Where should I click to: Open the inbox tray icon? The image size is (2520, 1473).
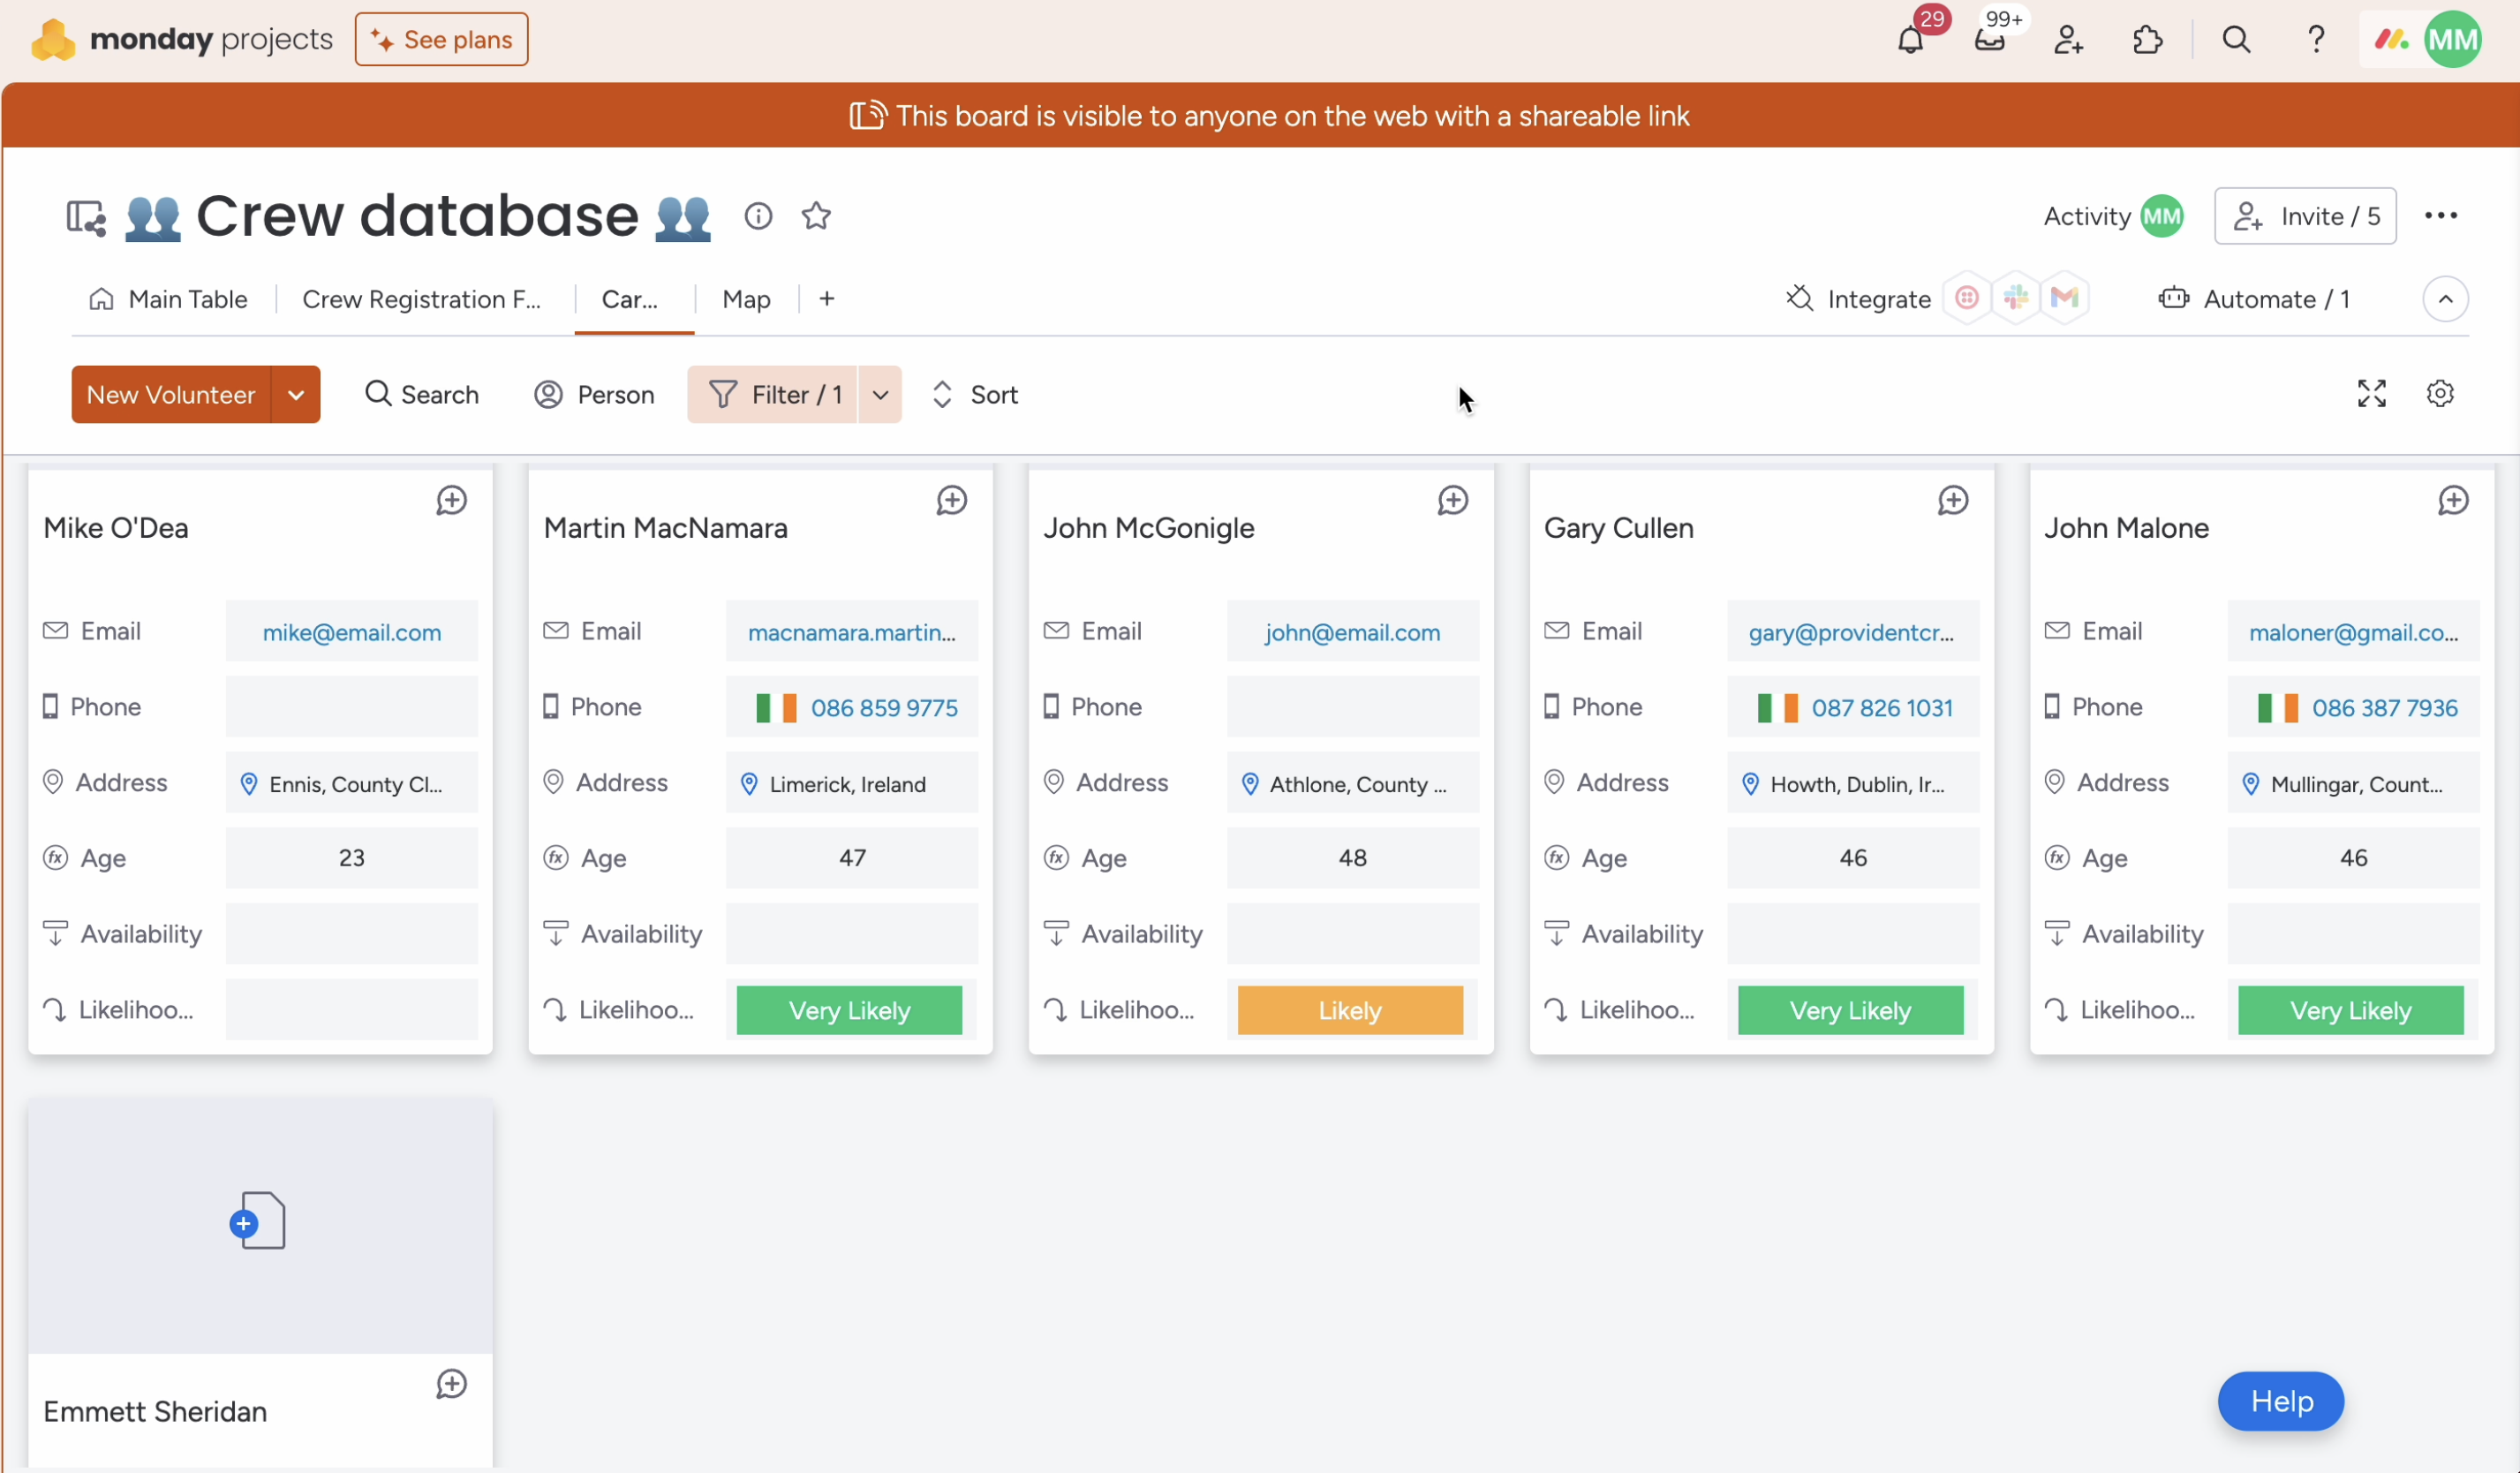pos(1989,41)
